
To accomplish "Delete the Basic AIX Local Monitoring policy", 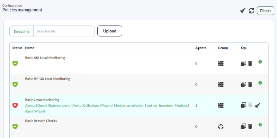I will (x=250, y=63).
